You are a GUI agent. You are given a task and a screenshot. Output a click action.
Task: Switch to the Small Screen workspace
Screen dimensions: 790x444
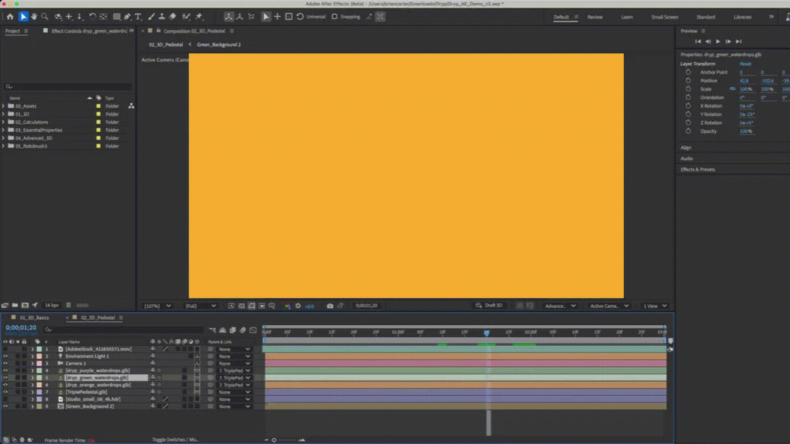coord(665,17)
